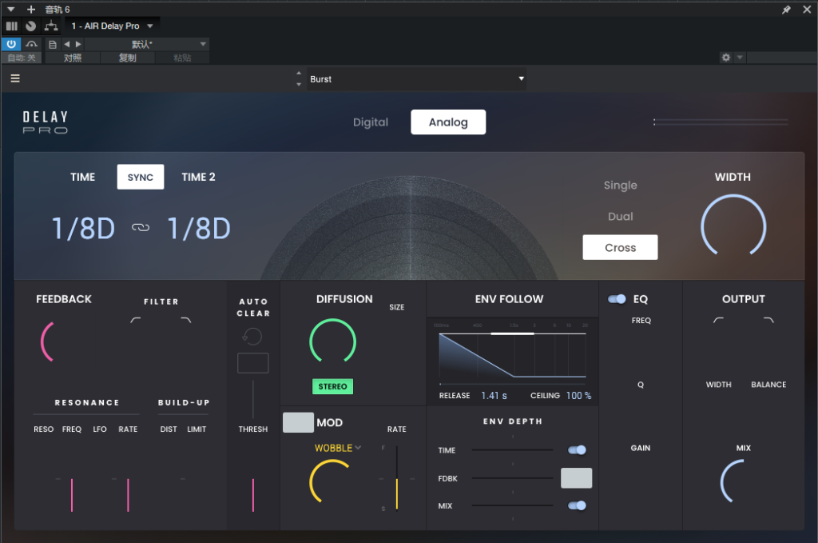Click the sidechain arc icon beside power
The image size is (818, 543).
point(32,44)
